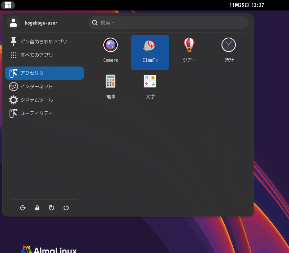Select the インターネット category
The width and height of the screenshot is (289, 253).
coord(44,86)
